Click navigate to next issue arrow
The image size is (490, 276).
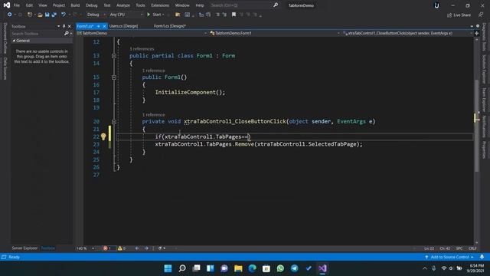[146, 248]
